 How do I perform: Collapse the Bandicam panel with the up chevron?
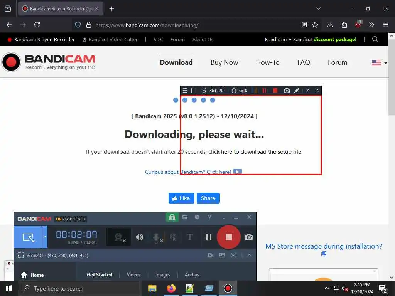(x=249, y=255)
